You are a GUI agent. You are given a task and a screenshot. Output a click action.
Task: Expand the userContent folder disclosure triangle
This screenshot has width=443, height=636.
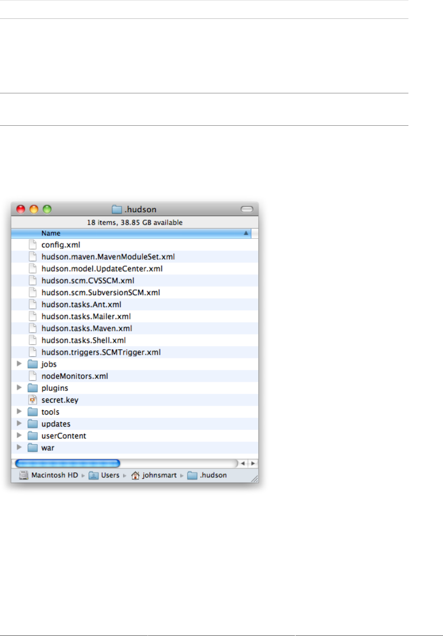pos(19,436)
